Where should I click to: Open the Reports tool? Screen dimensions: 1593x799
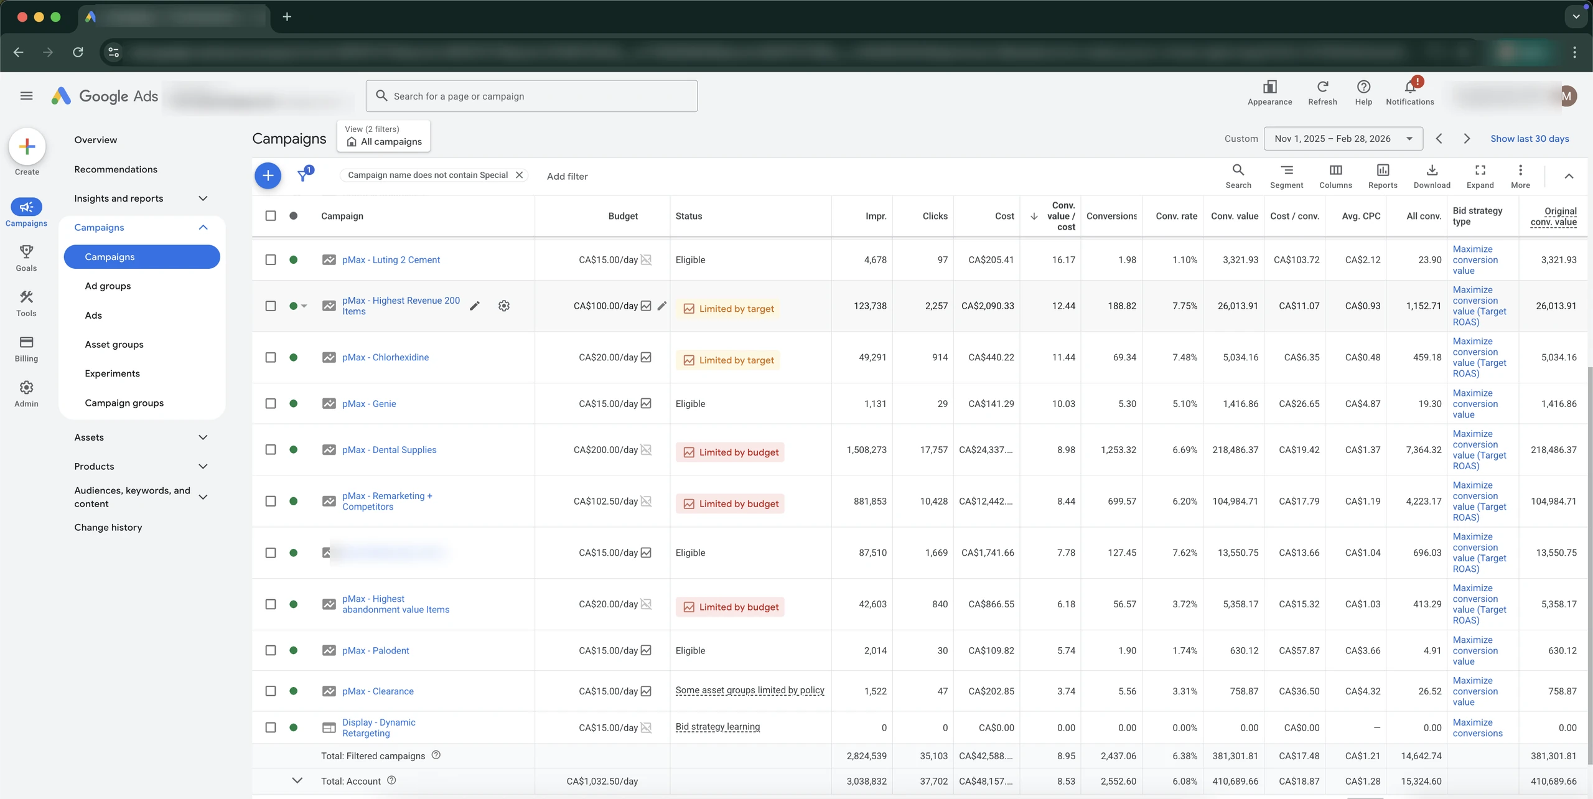[x=1383, y=176]
